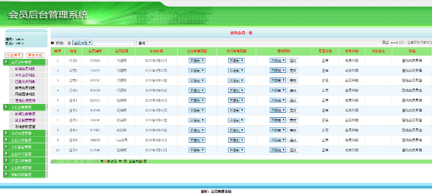Click 提交 in the 公司1 row
Viewport: 432px width, 194px height.
coord(293,61)
